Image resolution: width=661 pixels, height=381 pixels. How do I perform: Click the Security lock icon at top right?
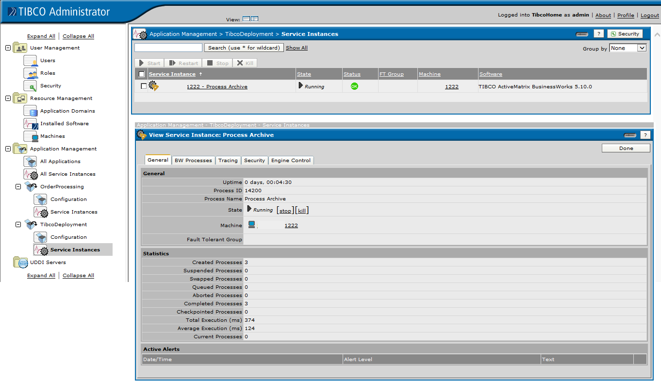tap(625, 33)
